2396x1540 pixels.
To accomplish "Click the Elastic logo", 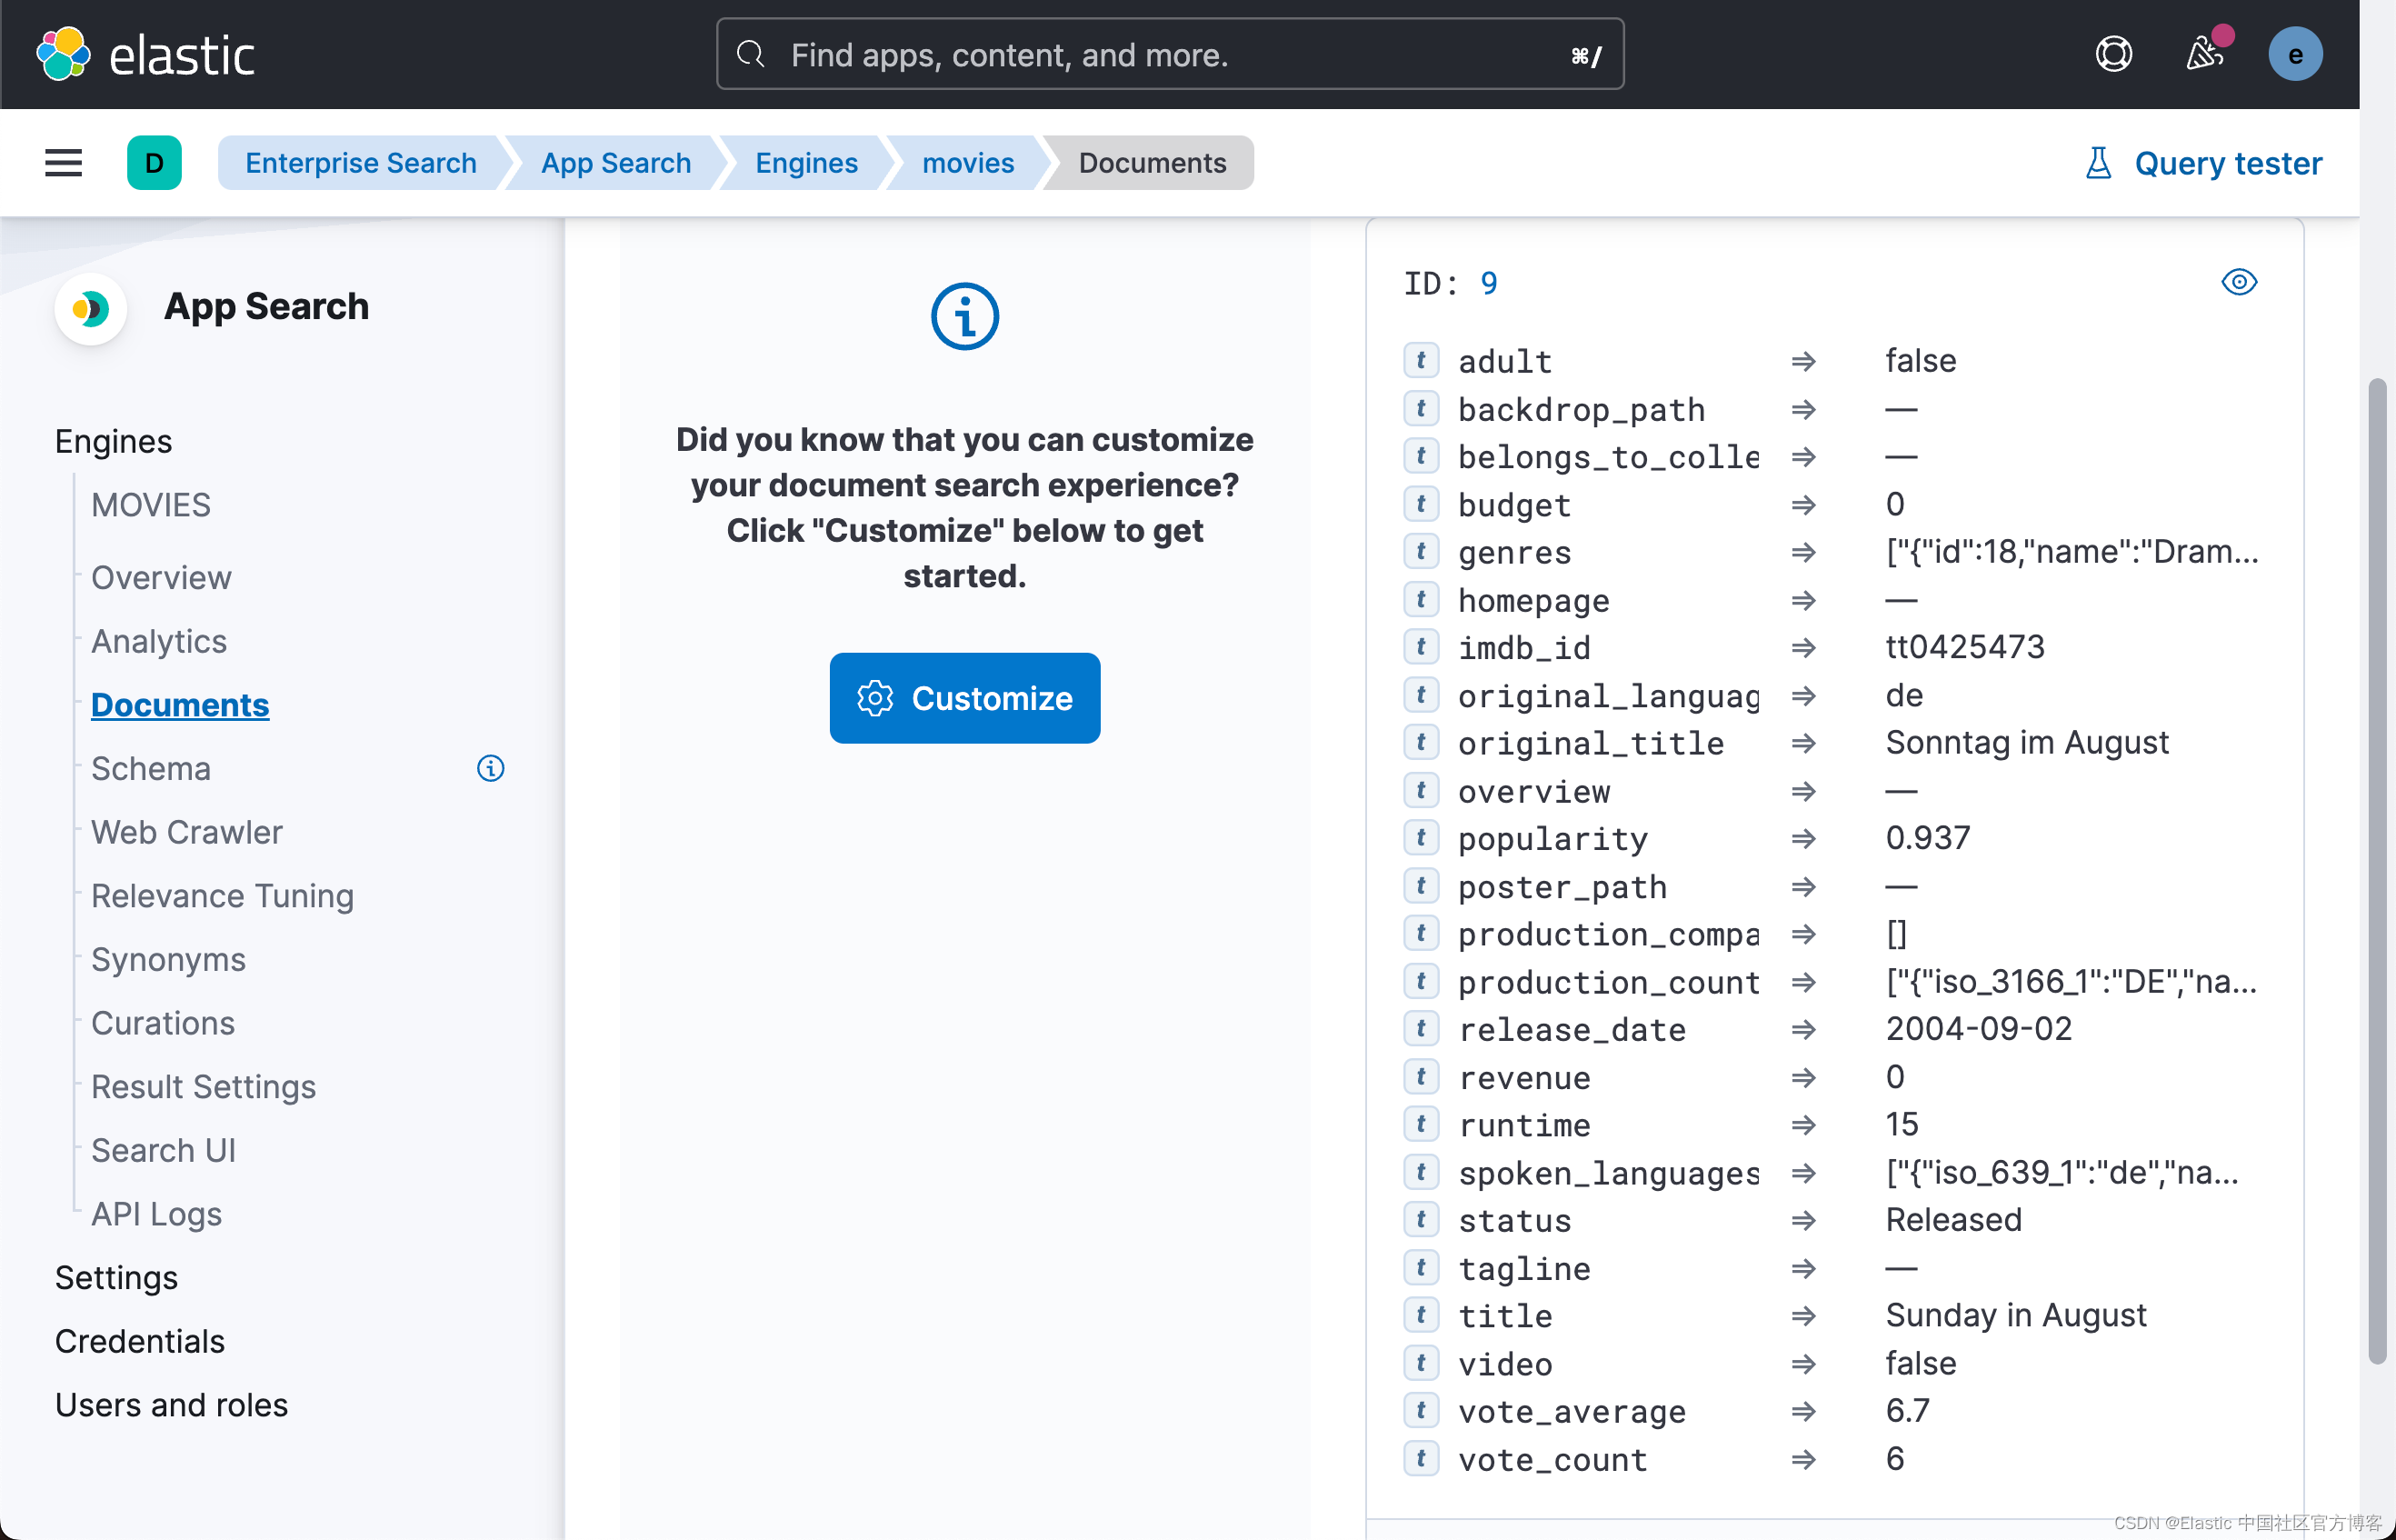I will (146, 54).
